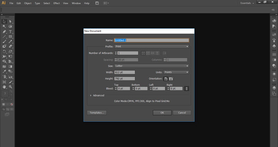Select the Pen tool
278x147 pixels.
[4, 32]
